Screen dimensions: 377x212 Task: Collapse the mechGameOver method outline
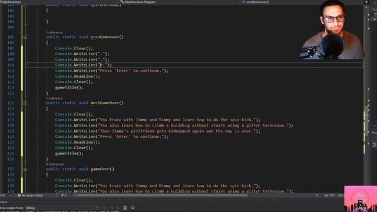click(x=25, y=103)
